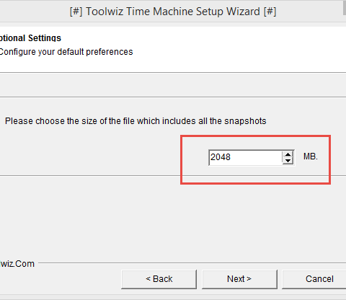
Task: Click the divider line beside Toolwiz.Com
Action: click(192, 263)
